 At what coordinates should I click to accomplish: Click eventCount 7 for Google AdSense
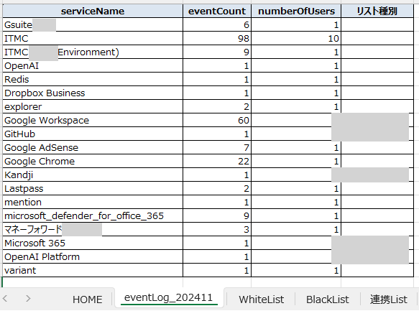[x=217, y=147]
